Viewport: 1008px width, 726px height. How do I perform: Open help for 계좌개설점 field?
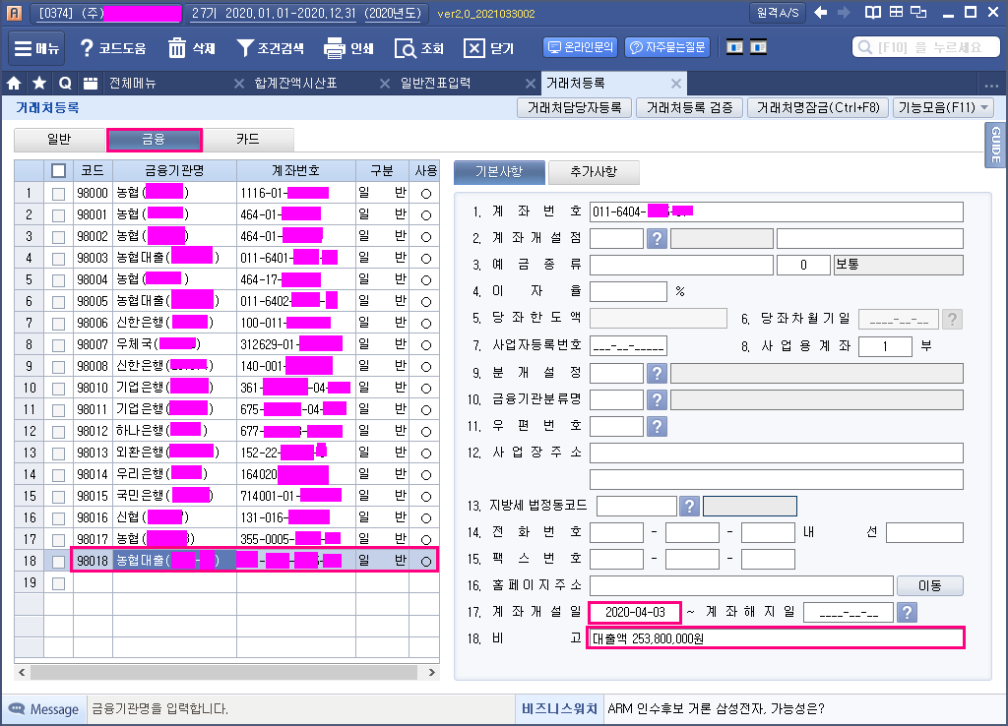(657, 238)
